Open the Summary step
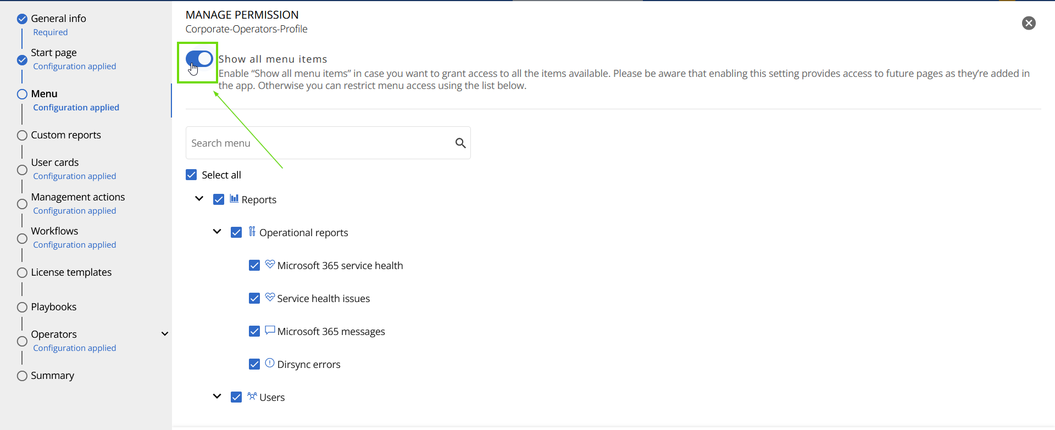The image size is (1055, 430). coord(52,376)
